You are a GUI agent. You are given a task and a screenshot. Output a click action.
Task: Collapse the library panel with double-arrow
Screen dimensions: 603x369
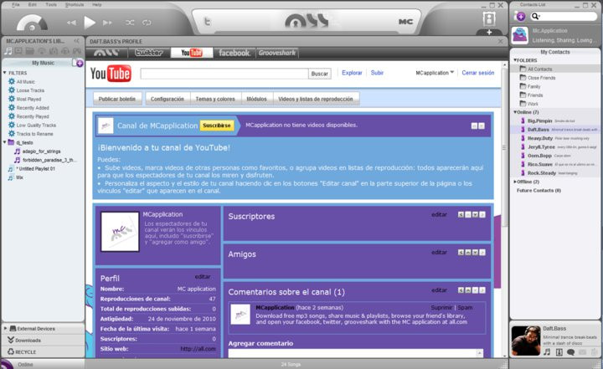click(77, 41)
